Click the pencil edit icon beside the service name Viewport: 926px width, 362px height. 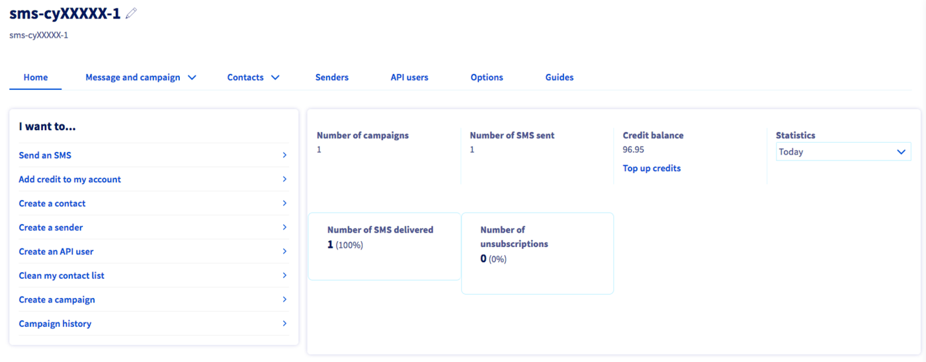[131, 13]
